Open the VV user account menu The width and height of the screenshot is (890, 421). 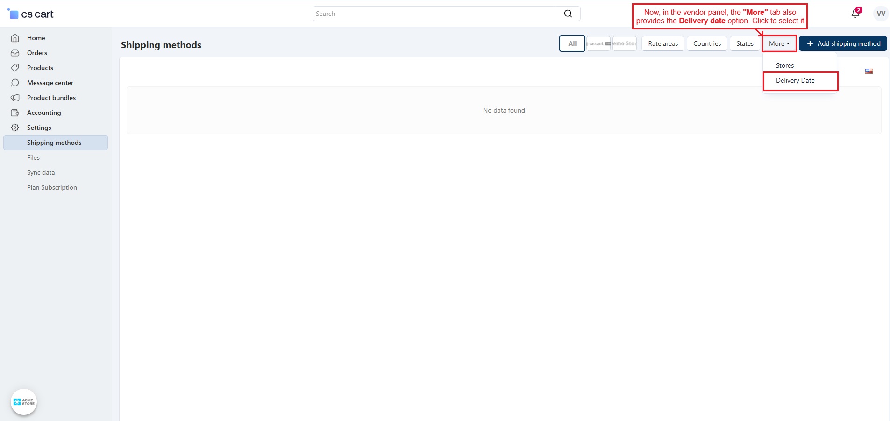[x=881, y=14]
